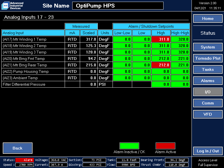Select the (AI19) Mtr Winding 3 Temp label

25,52
